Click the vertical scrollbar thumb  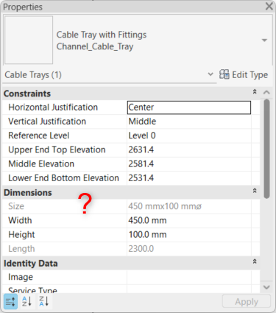[267, 149]
